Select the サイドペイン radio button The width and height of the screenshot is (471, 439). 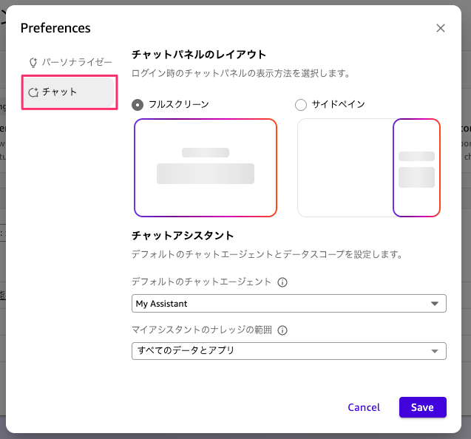point(301,105)
